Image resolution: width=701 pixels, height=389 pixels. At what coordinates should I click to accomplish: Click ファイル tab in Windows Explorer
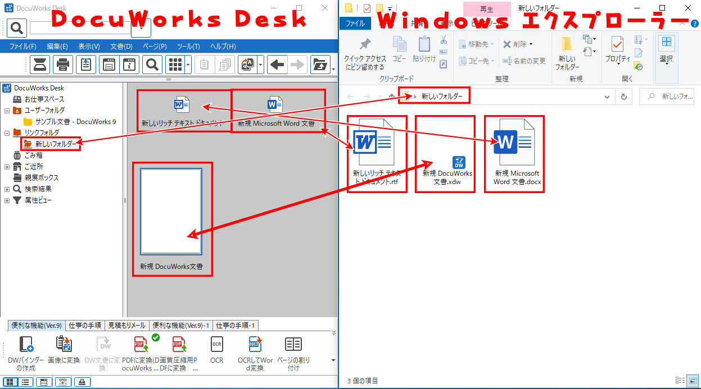pyautogui.click(x=355, y=24)
